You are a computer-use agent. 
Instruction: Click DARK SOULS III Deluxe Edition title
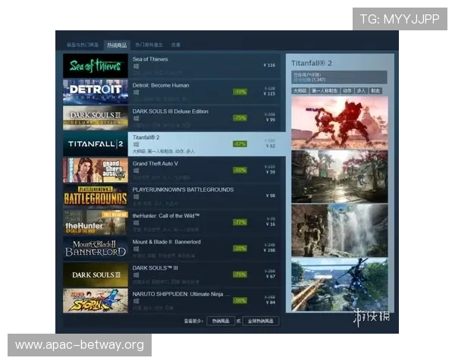(170, 111)
